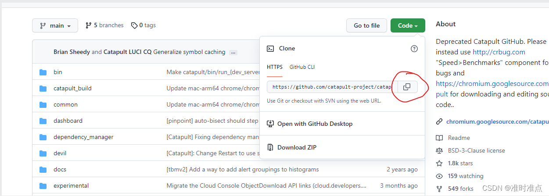549x196 pixels.
Task: Click the license scale icon
Action: coord(439,151)
